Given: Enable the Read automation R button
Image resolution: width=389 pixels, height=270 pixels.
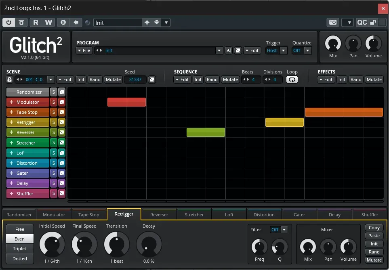Looking at the screenshot, I should pyautogui.click(x=36, y=23).
